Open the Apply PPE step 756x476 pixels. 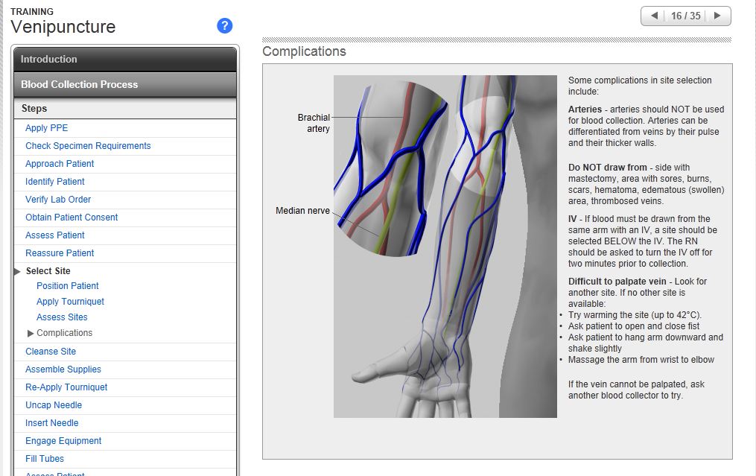(x=46, y=128)
